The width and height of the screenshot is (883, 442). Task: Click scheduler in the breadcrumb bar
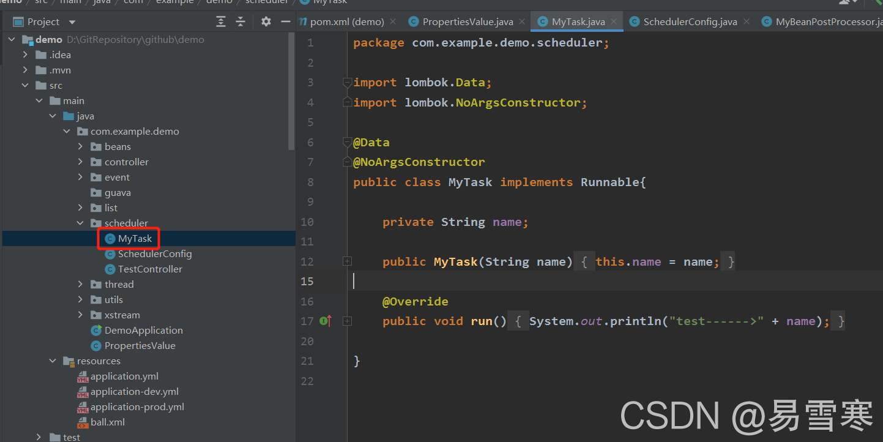click(267, 2)
